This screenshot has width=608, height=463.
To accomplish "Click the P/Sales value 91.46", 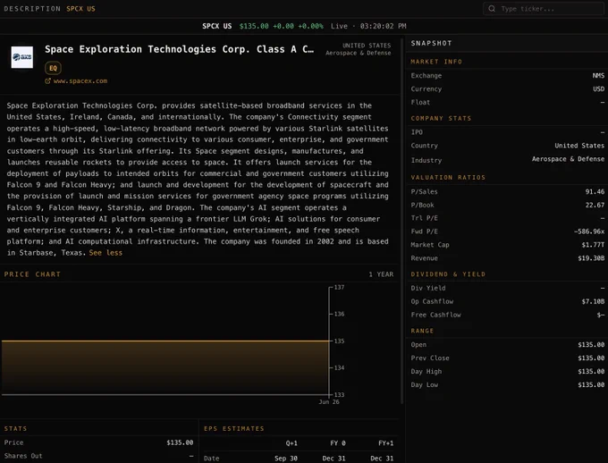I will (x=595, y=191).
